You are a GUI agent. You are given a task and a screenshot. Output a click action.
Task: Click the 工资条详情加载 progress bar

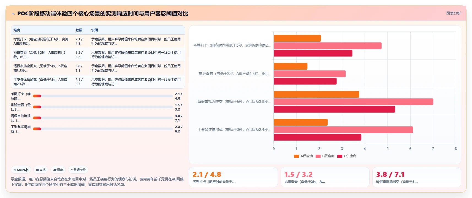[103, 129]
